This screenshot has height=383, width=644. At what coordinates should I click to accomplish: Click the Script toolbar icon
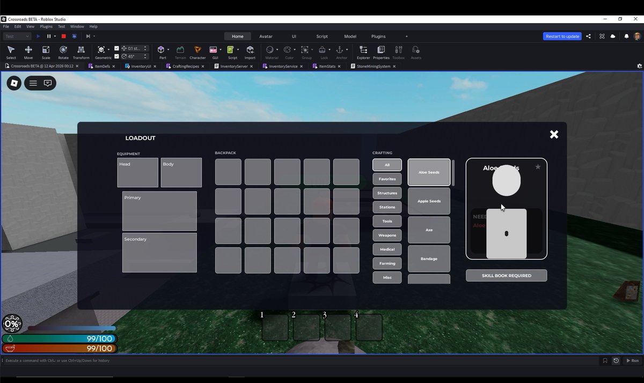click(x=232, y=52)
